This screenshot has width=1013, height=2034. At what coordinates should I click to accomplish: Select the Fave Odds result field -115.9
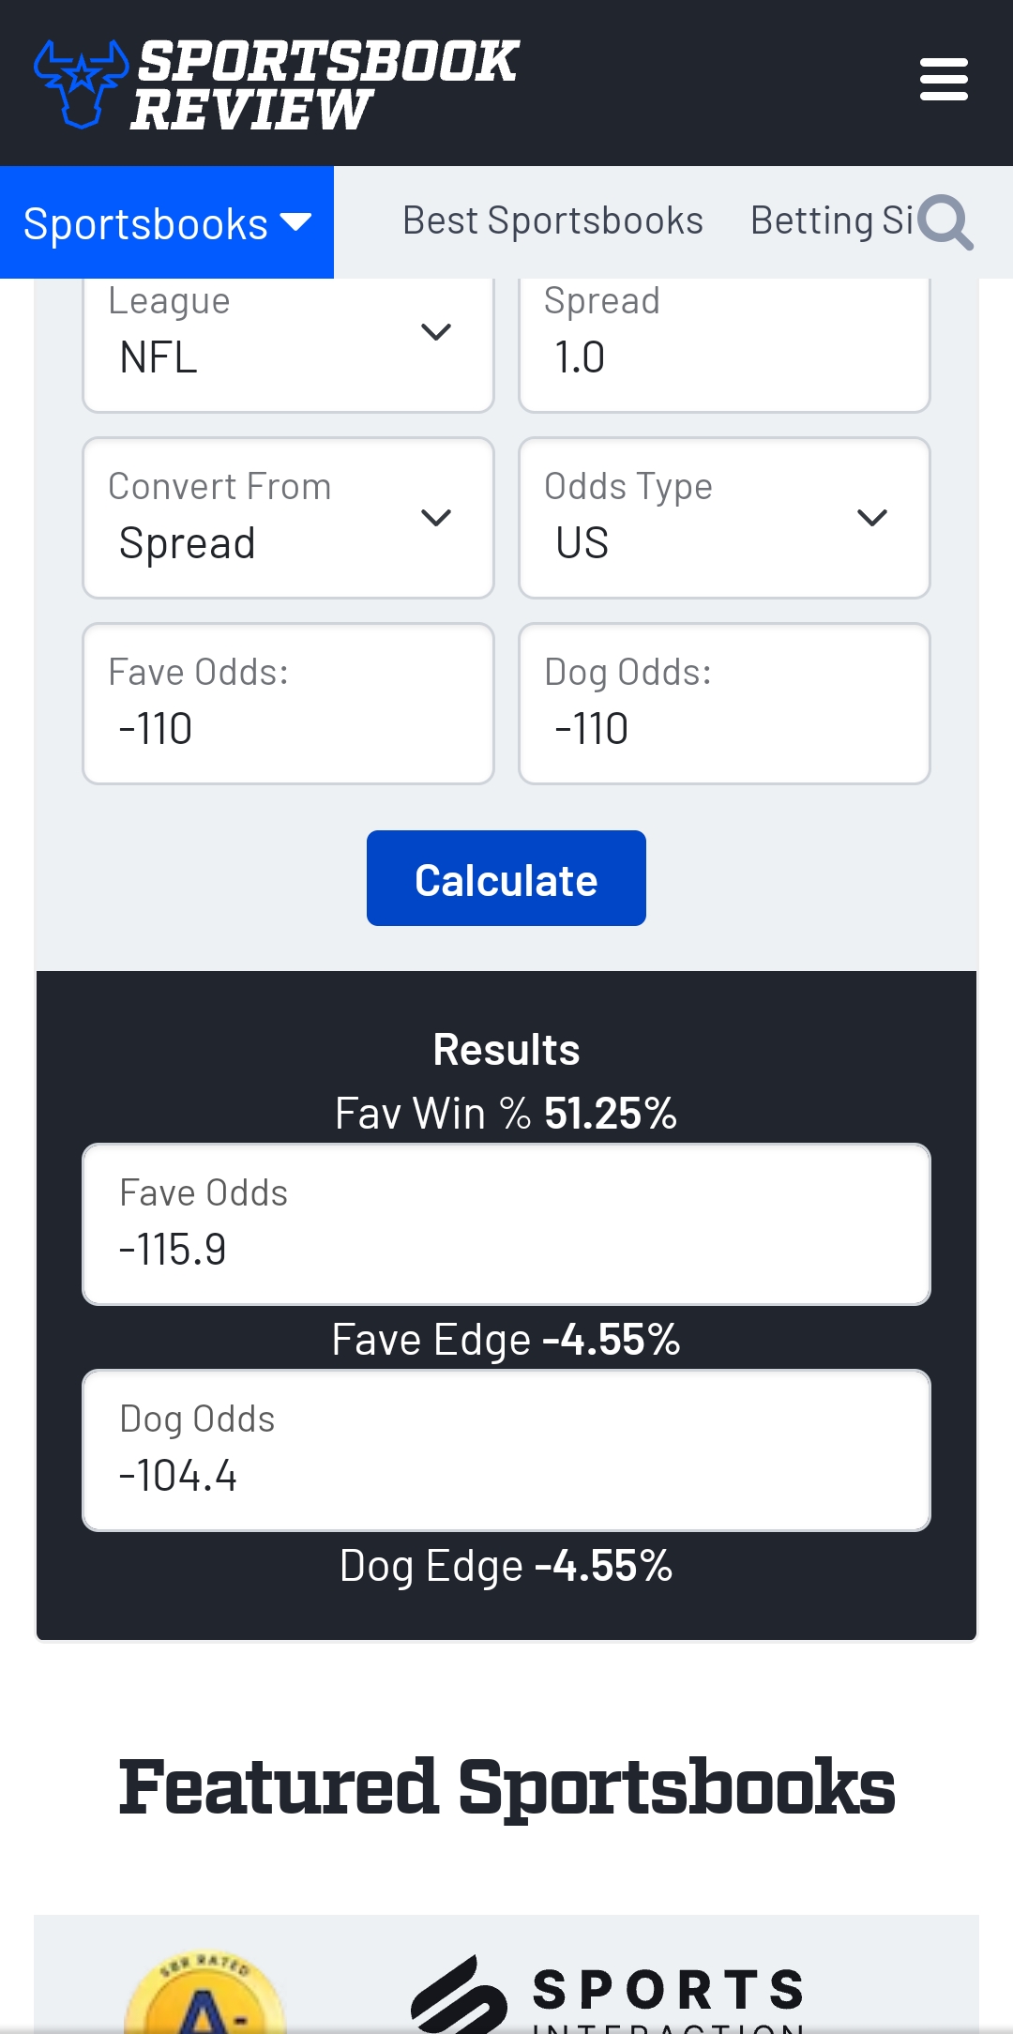(506, 1225)
